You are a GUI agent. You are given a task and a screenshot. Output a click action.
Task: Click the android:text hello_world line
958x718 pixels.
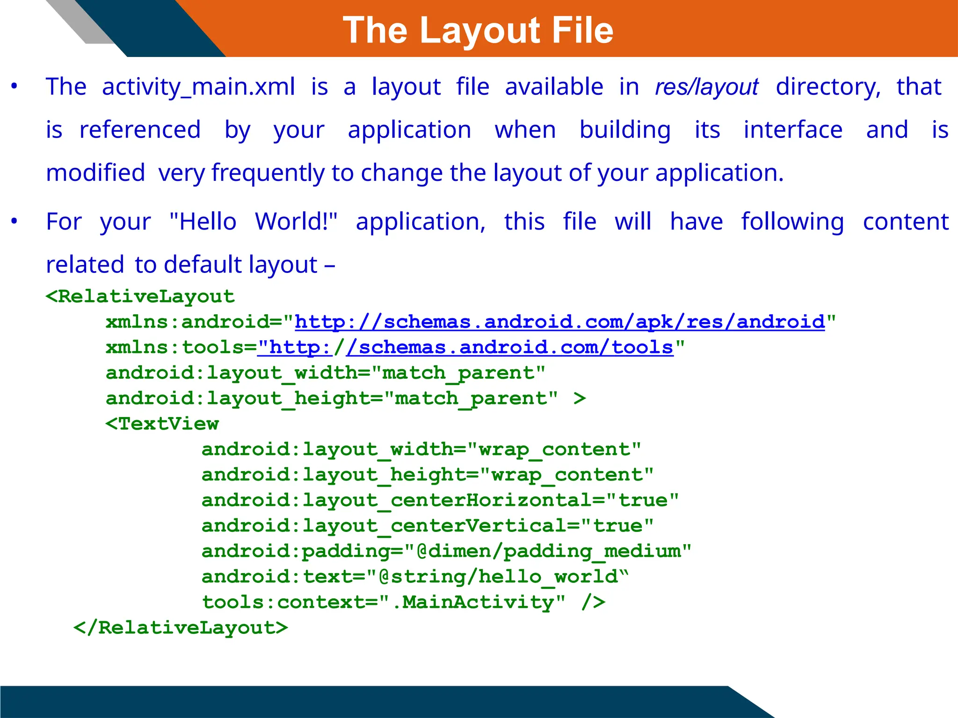coord(414,576)
